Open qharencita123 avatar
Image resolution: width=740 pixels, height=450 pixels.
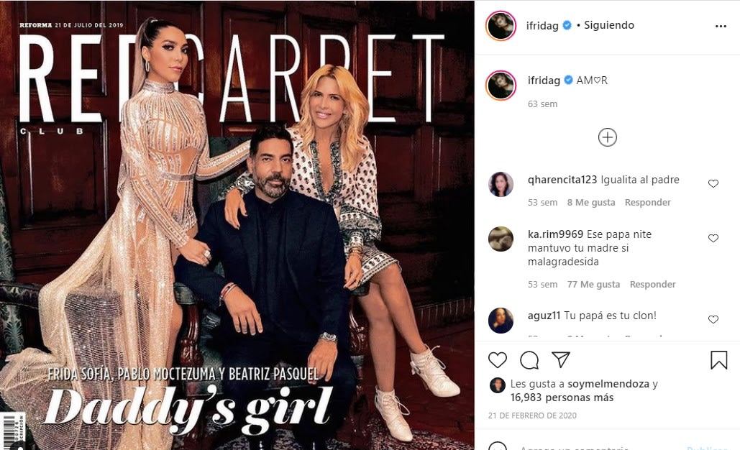[501, 184]
